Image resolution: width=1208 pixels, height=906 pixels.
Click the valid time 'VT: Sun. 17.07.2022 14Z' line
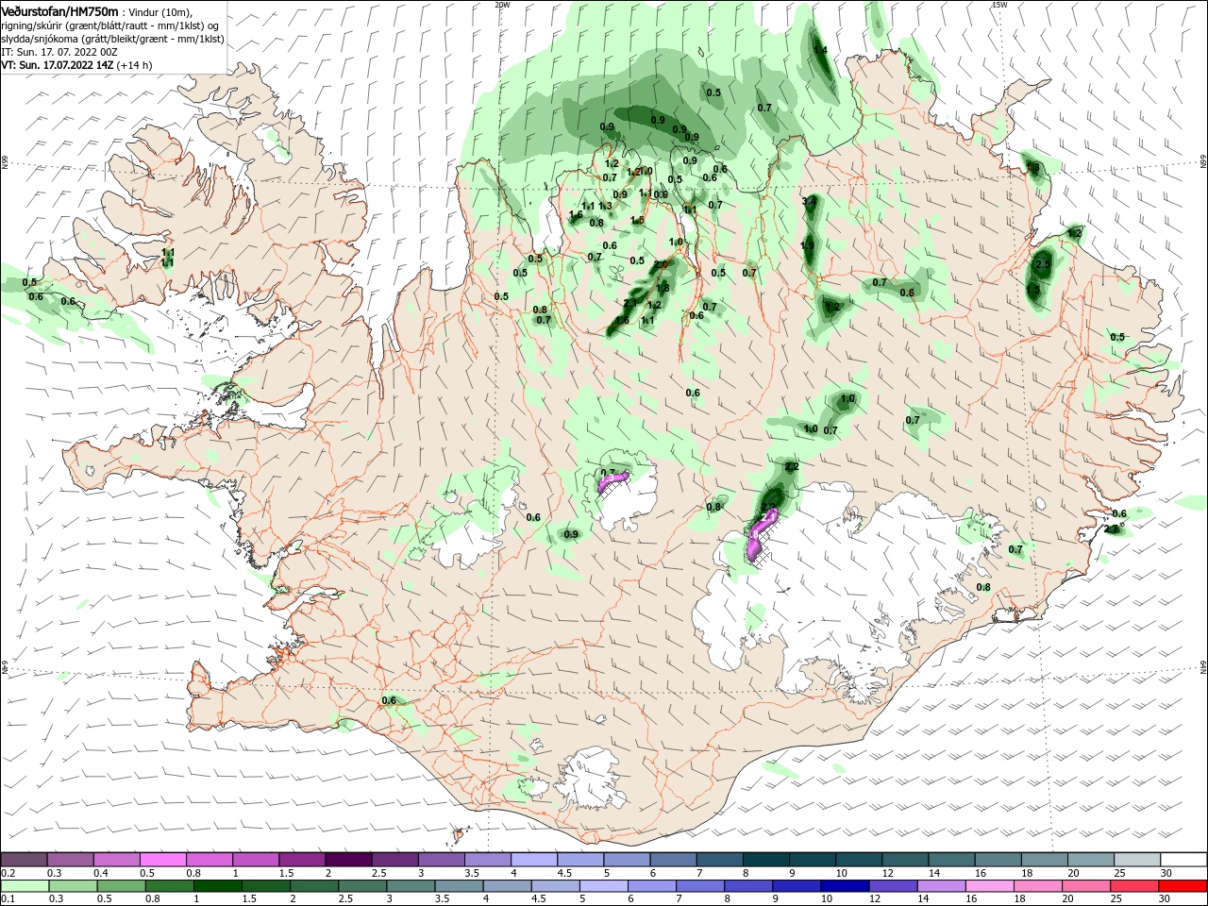76,65
